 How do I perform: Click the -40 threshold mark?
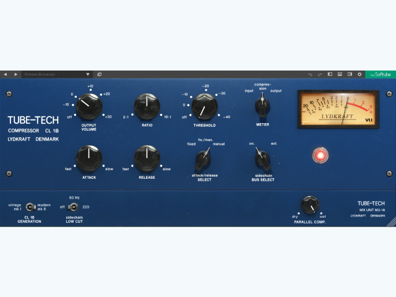(x=226, y=117)
